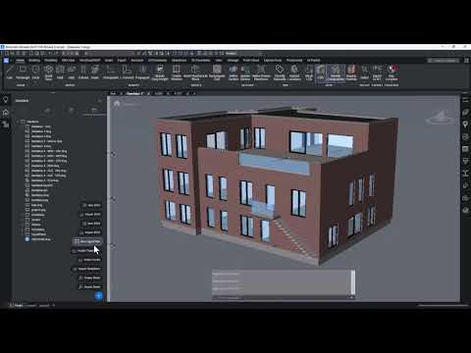Open Graphic Override tool

351,73
